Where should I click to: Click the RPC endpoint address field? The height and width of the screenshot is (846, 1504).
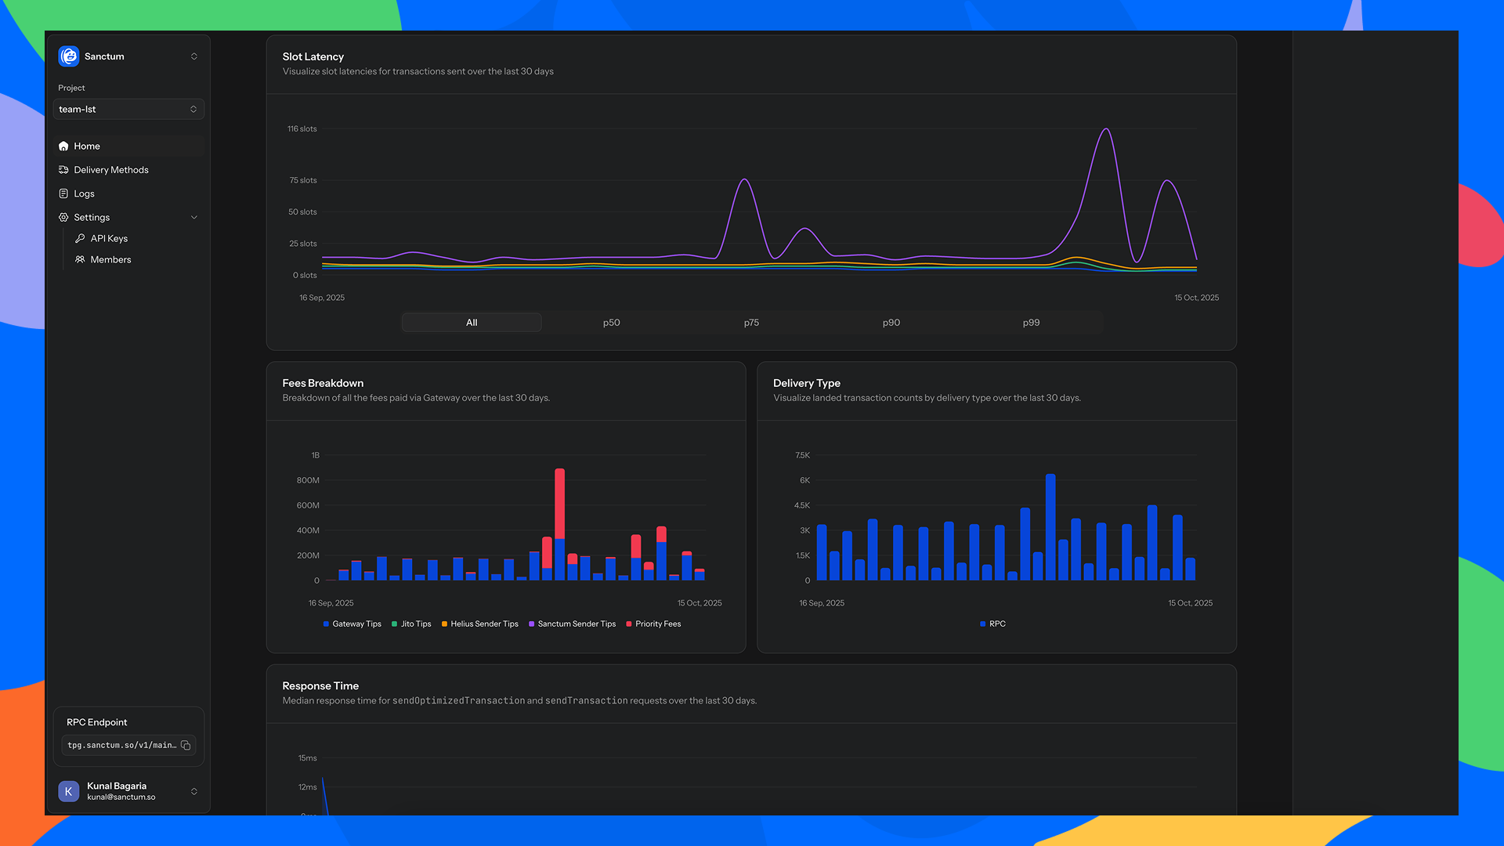pos(128,746)
